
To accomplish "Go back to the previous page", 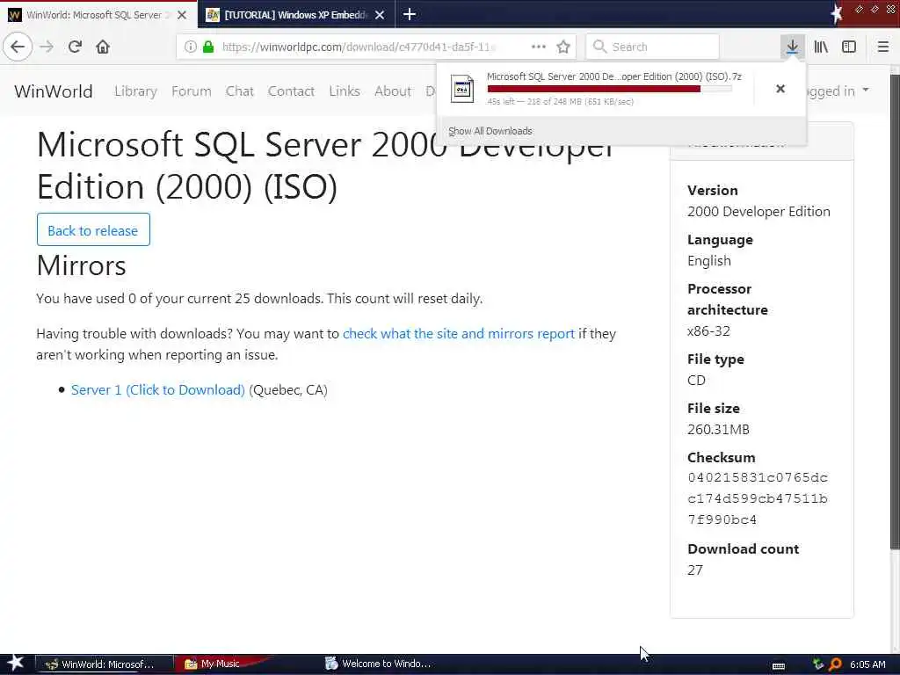I will click(18, 47).
